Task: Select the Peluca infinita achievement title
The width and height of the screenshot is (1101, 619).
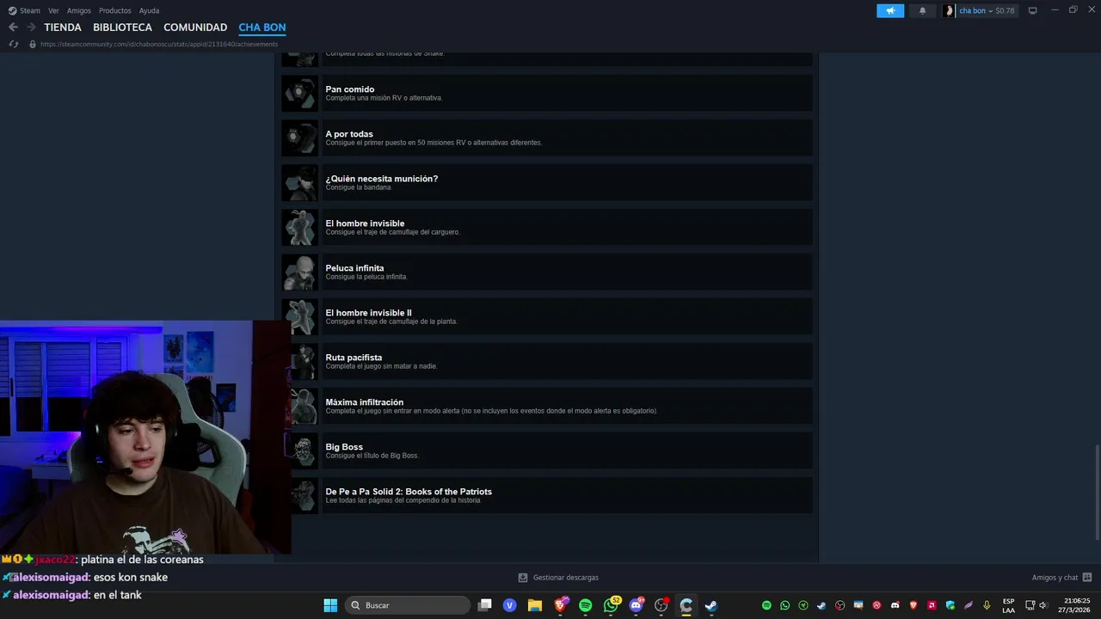Action: pyautogui.click(x=354, y=268)
